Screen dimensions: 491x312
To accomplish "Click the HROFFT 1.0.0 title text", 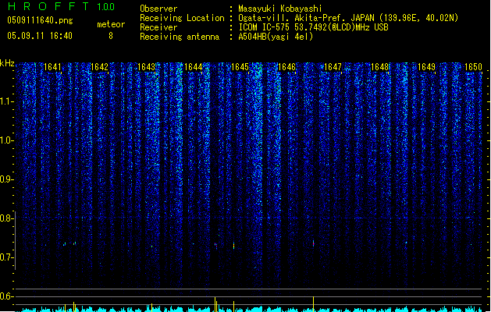I will [x=61, y=6].
